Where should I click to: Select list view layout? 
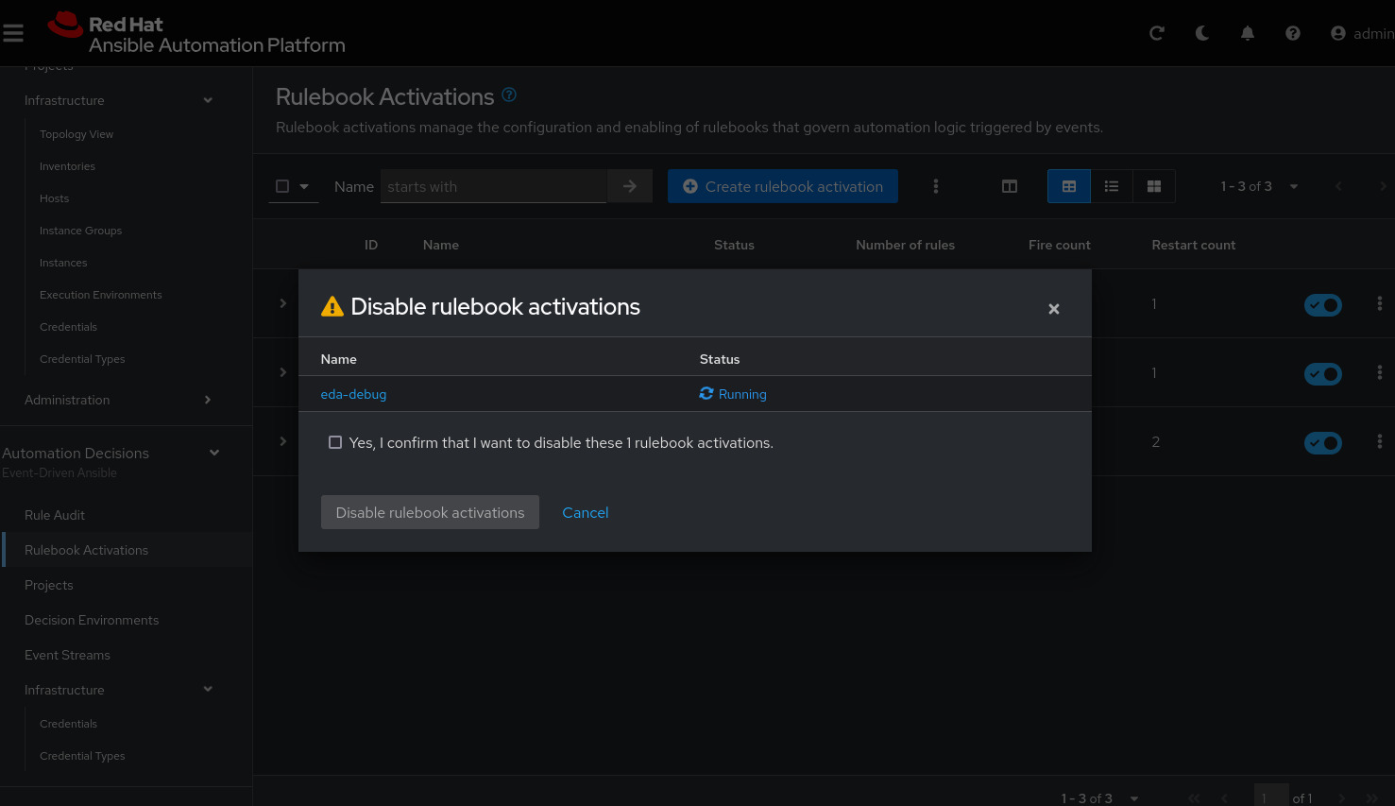click(1112, 186)
